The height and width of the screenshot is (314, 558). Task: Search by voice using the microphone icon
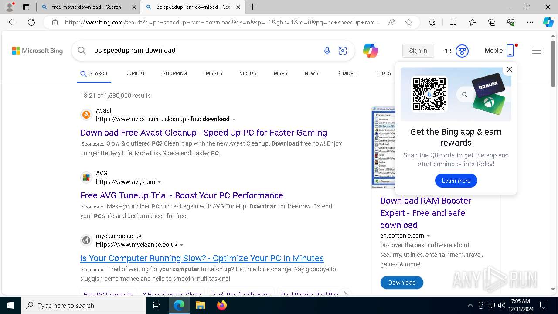(327, 51)
